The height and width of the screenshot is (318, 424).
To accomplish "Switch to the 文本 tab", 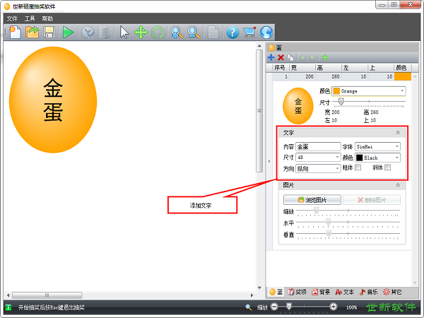I will coord(345,292).
